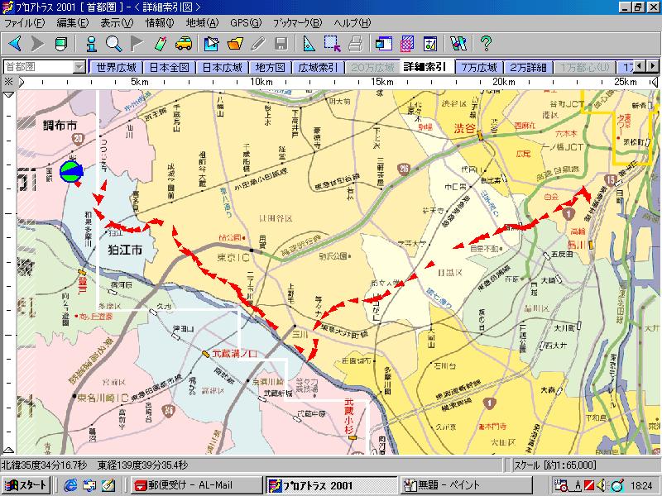Select the flag marker tool
This screenshot has width=662, height=496.
coord(137,43)
